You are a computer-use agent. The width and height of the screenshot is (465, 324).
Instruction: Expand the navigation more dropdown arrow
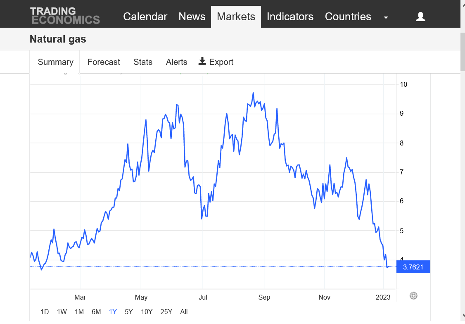[x=386, y=17]
